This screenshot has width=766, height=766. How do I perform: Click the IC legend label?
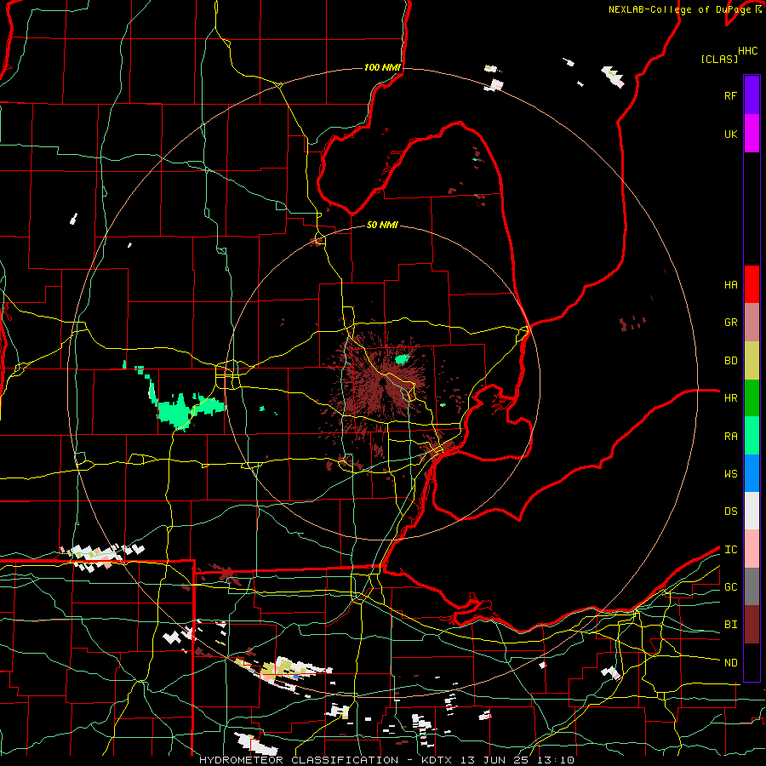coord(731,550)
